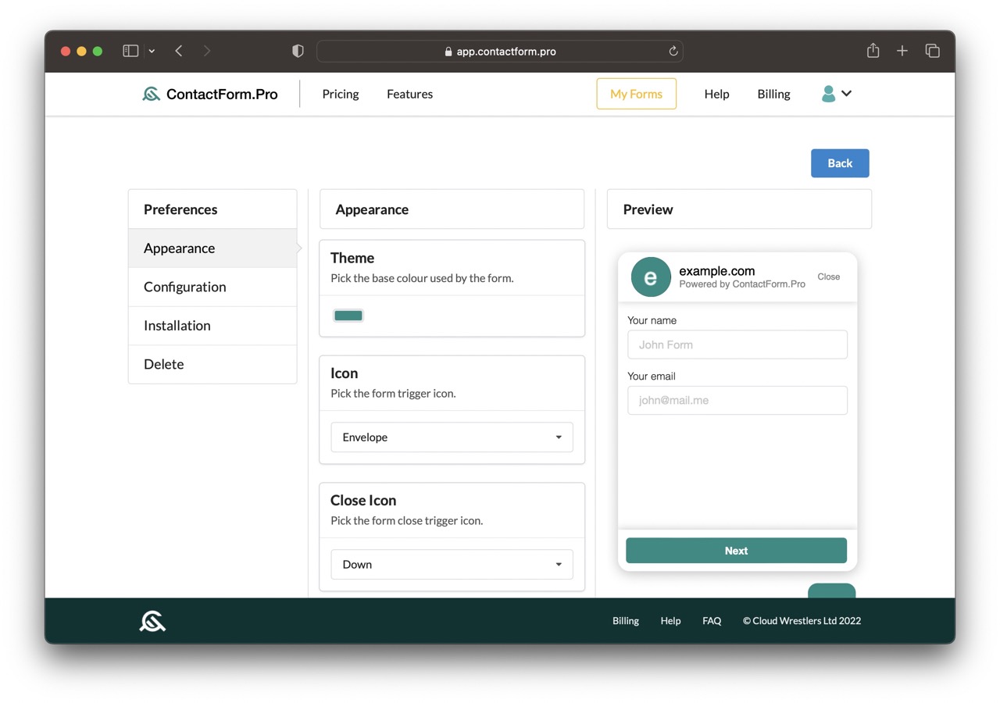Viewport: 1000px width, 703px height.
Task: Click the Your name input field
Action: click(x=737, y=344)
